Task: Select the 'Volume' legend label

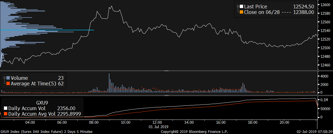Action: [19, 78]
